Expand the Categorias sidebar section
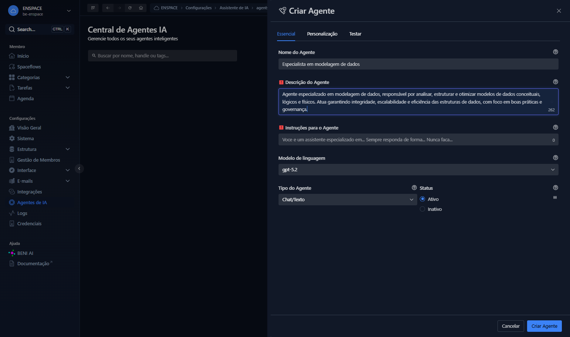Screen dimensions: 570x337 pos(68,78)
